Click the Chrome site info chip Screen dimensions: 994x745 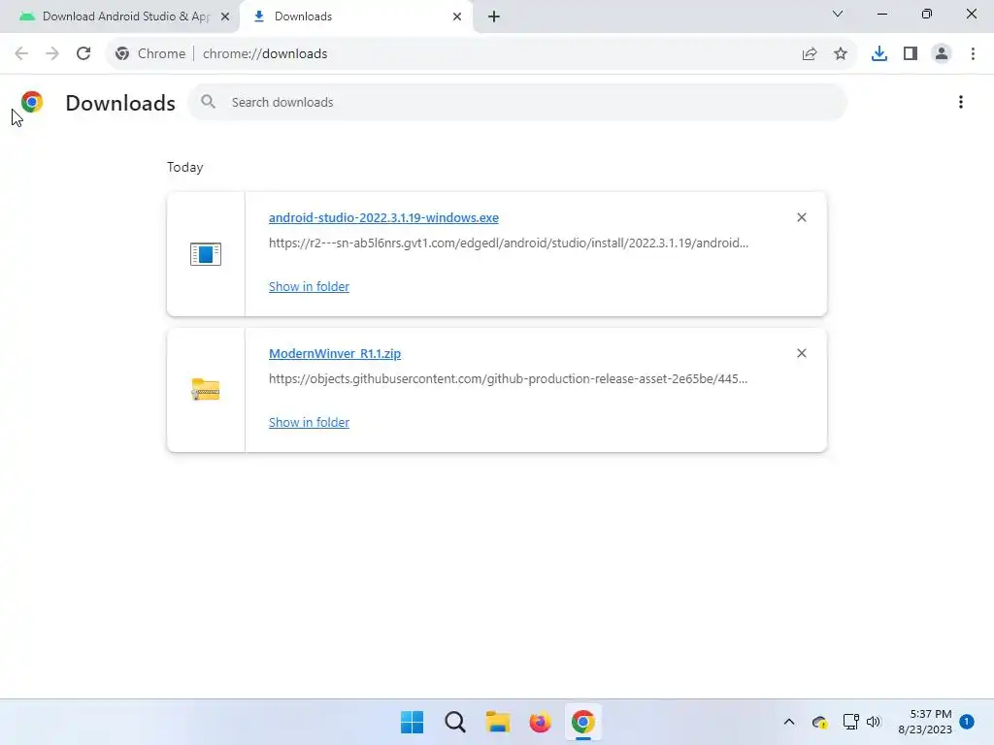pyautogui.click(x=150, y=54)
